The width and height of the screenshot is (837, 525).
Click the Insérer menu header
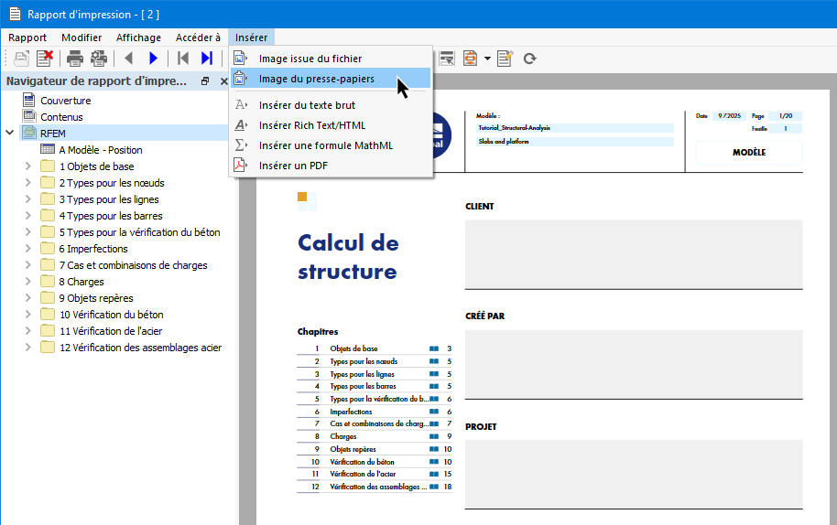click(252, 37)
